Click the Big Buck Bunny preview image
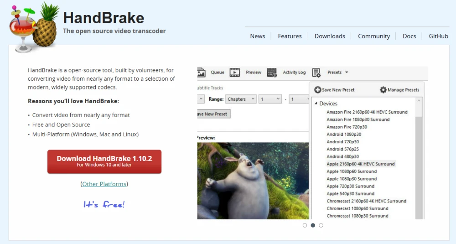Viewport: 456px width, 244px height. [253, 181]
